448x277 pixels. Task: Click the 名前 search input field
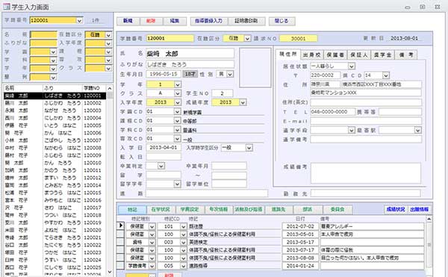[43, 35]
